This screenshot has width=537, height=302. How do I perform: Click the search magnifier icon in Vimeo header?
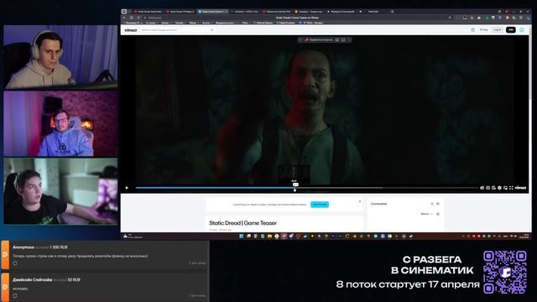tap(212, 30)
